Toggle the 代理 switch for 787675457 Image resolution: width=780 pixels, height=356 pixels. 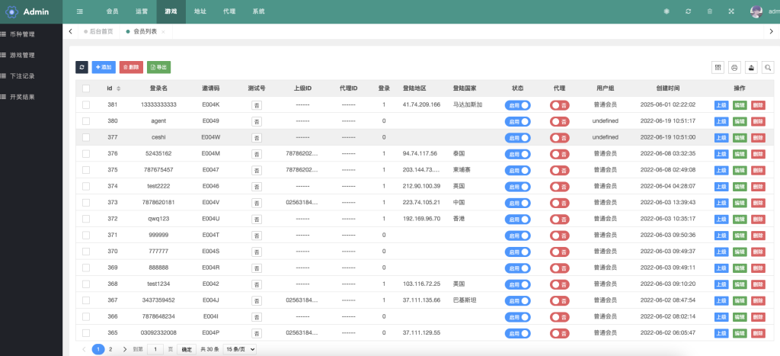click(x=560, y=170)
